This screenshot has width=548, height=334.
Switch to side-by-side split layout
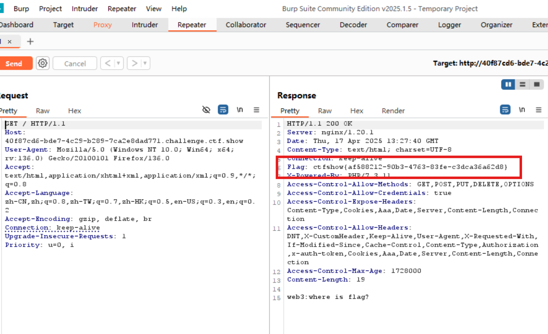(x=508, y=85)
